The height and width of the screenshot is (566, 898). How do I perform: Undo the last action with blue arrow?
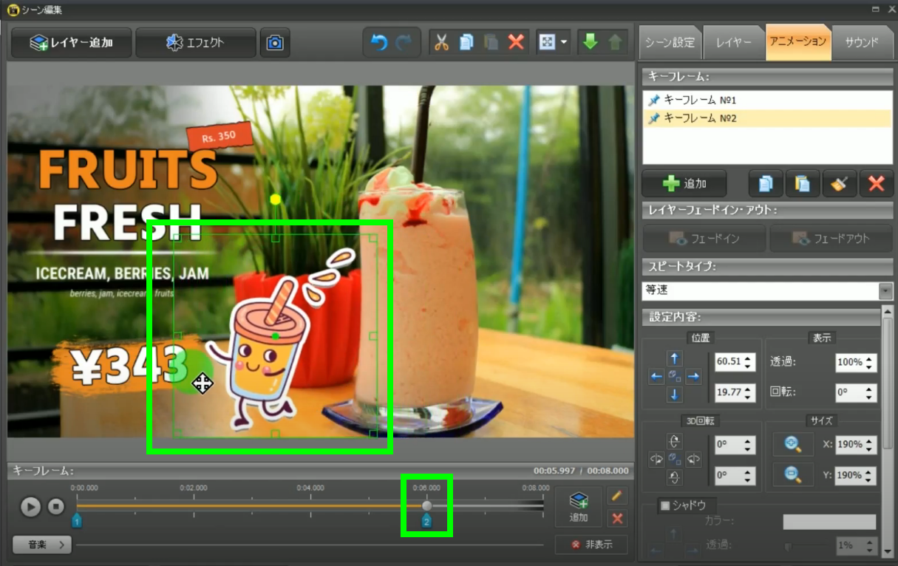[379, 43]
